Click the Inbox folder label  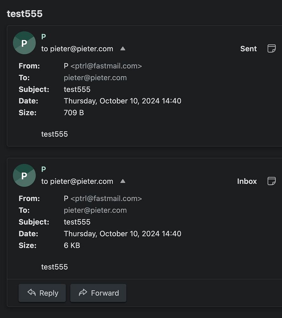[247, 181]
